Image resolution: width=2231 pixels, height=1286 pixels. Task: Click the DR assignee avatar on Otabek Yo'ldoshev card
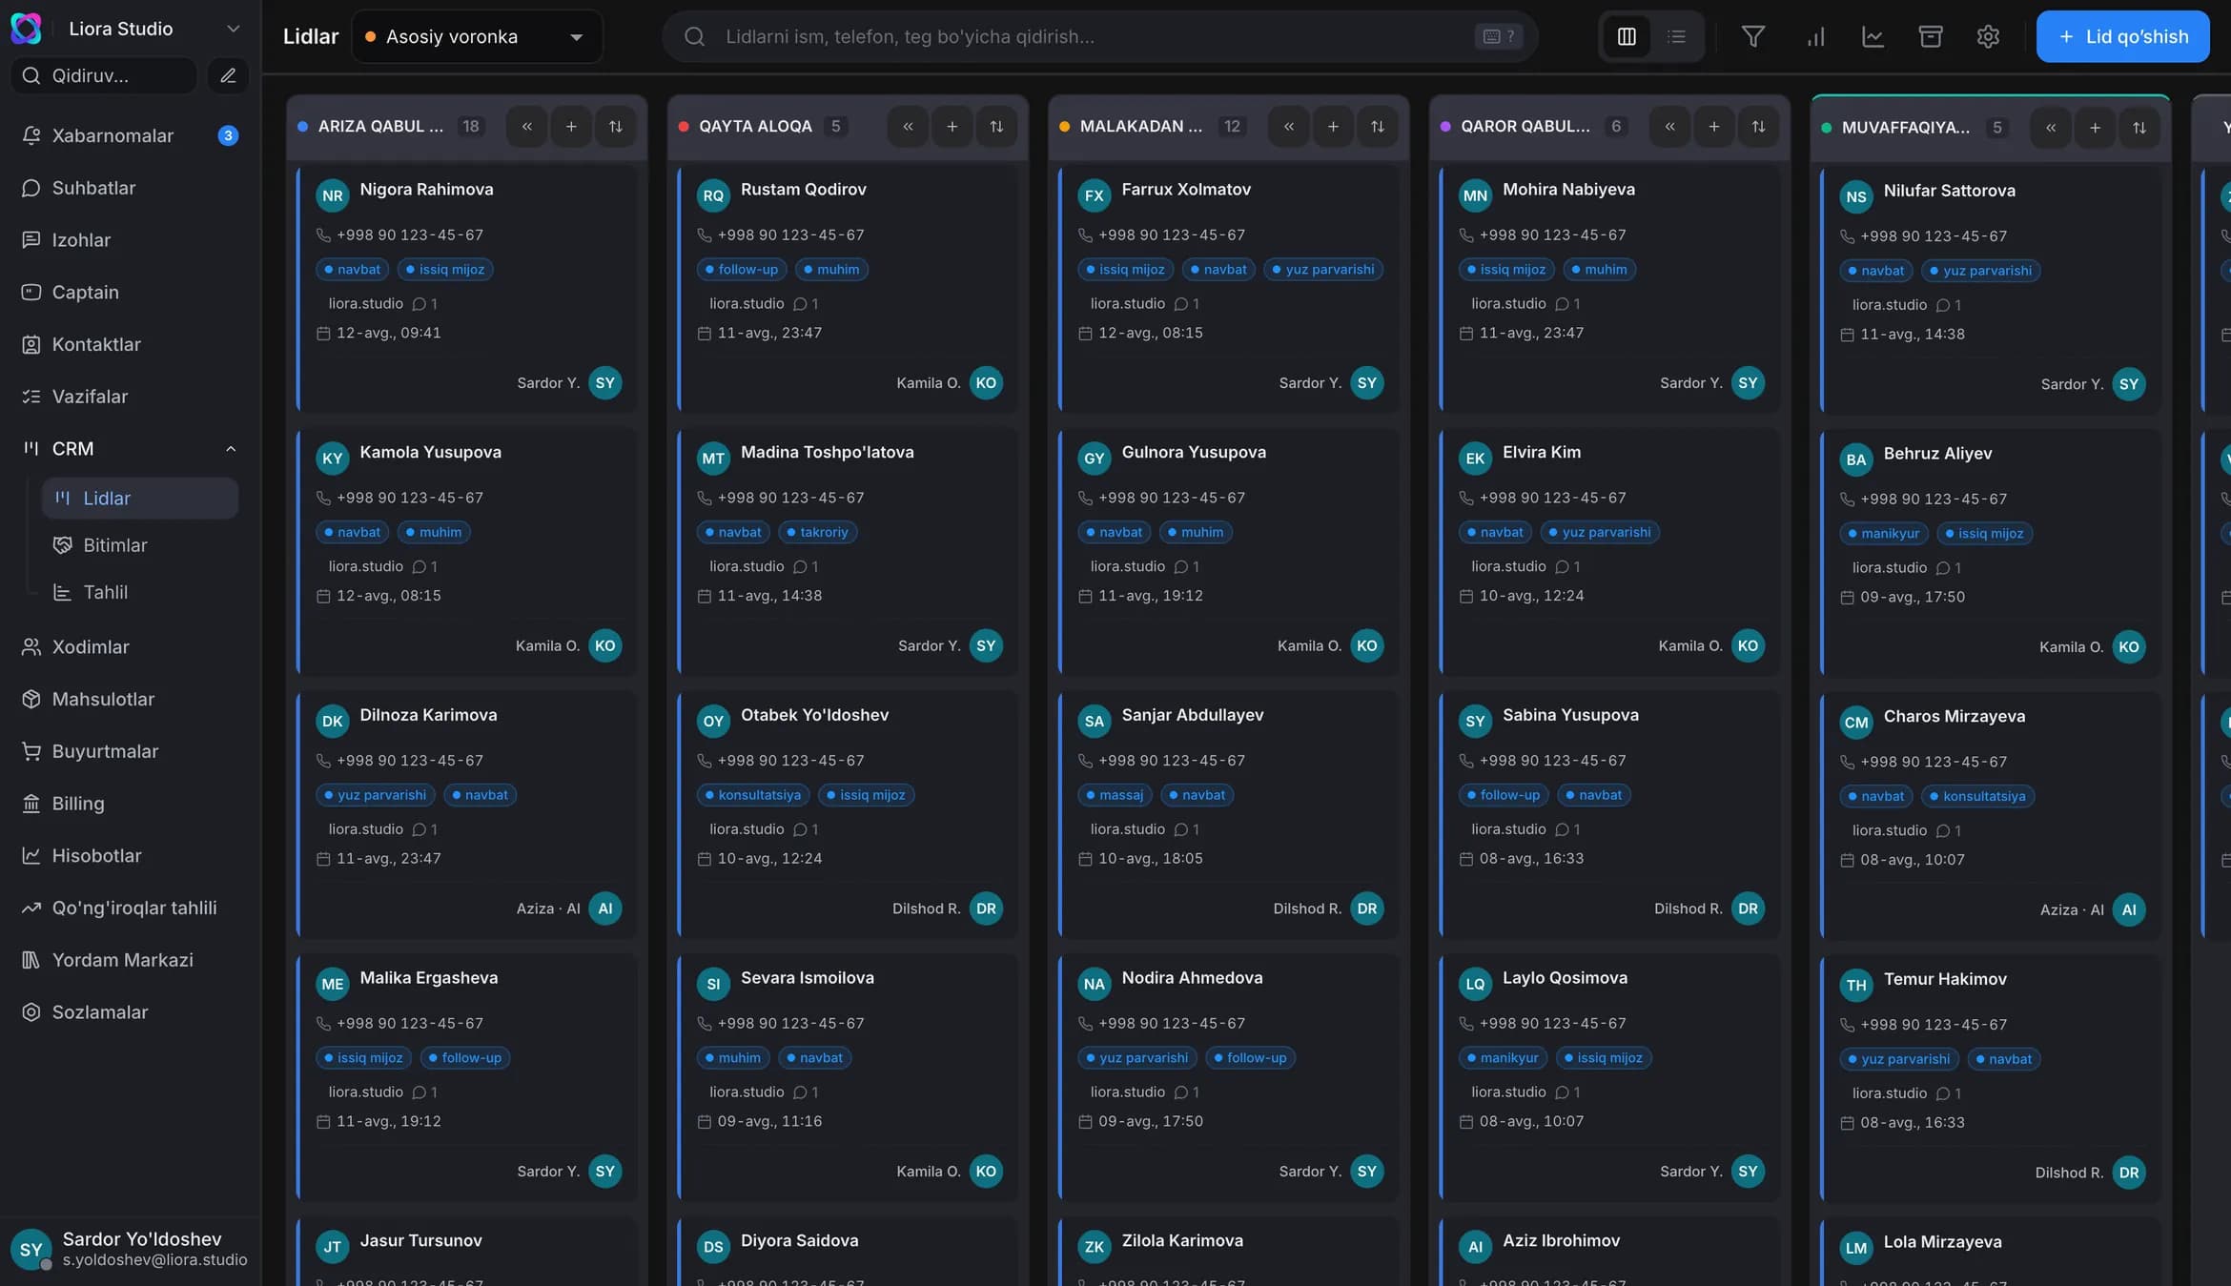(x=986, y=908)
